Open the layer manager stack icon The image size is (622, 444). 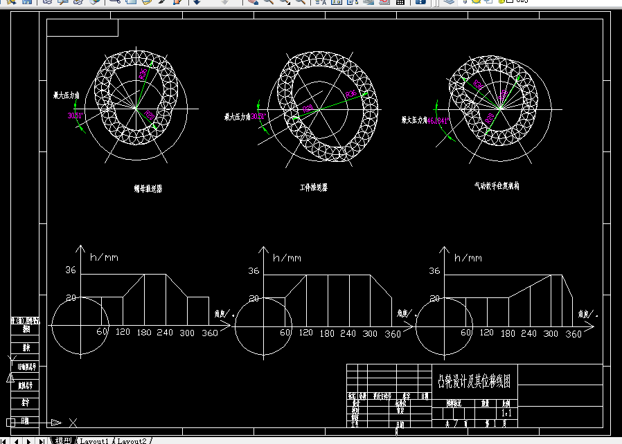[x=449, y=1]
